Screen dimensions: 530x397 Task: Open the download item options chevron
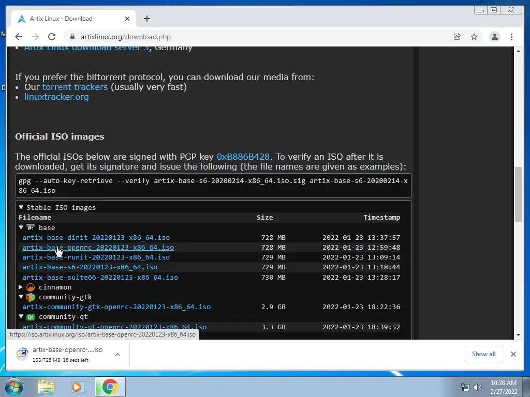click(117, 355)
